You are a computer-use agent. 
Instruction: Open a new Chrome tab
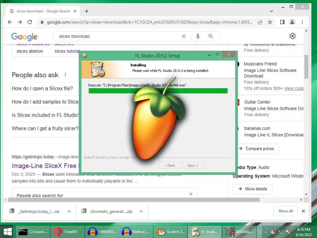click(x=87, y=11)
